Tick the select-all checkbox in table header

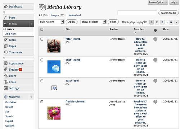click(42, 29)
